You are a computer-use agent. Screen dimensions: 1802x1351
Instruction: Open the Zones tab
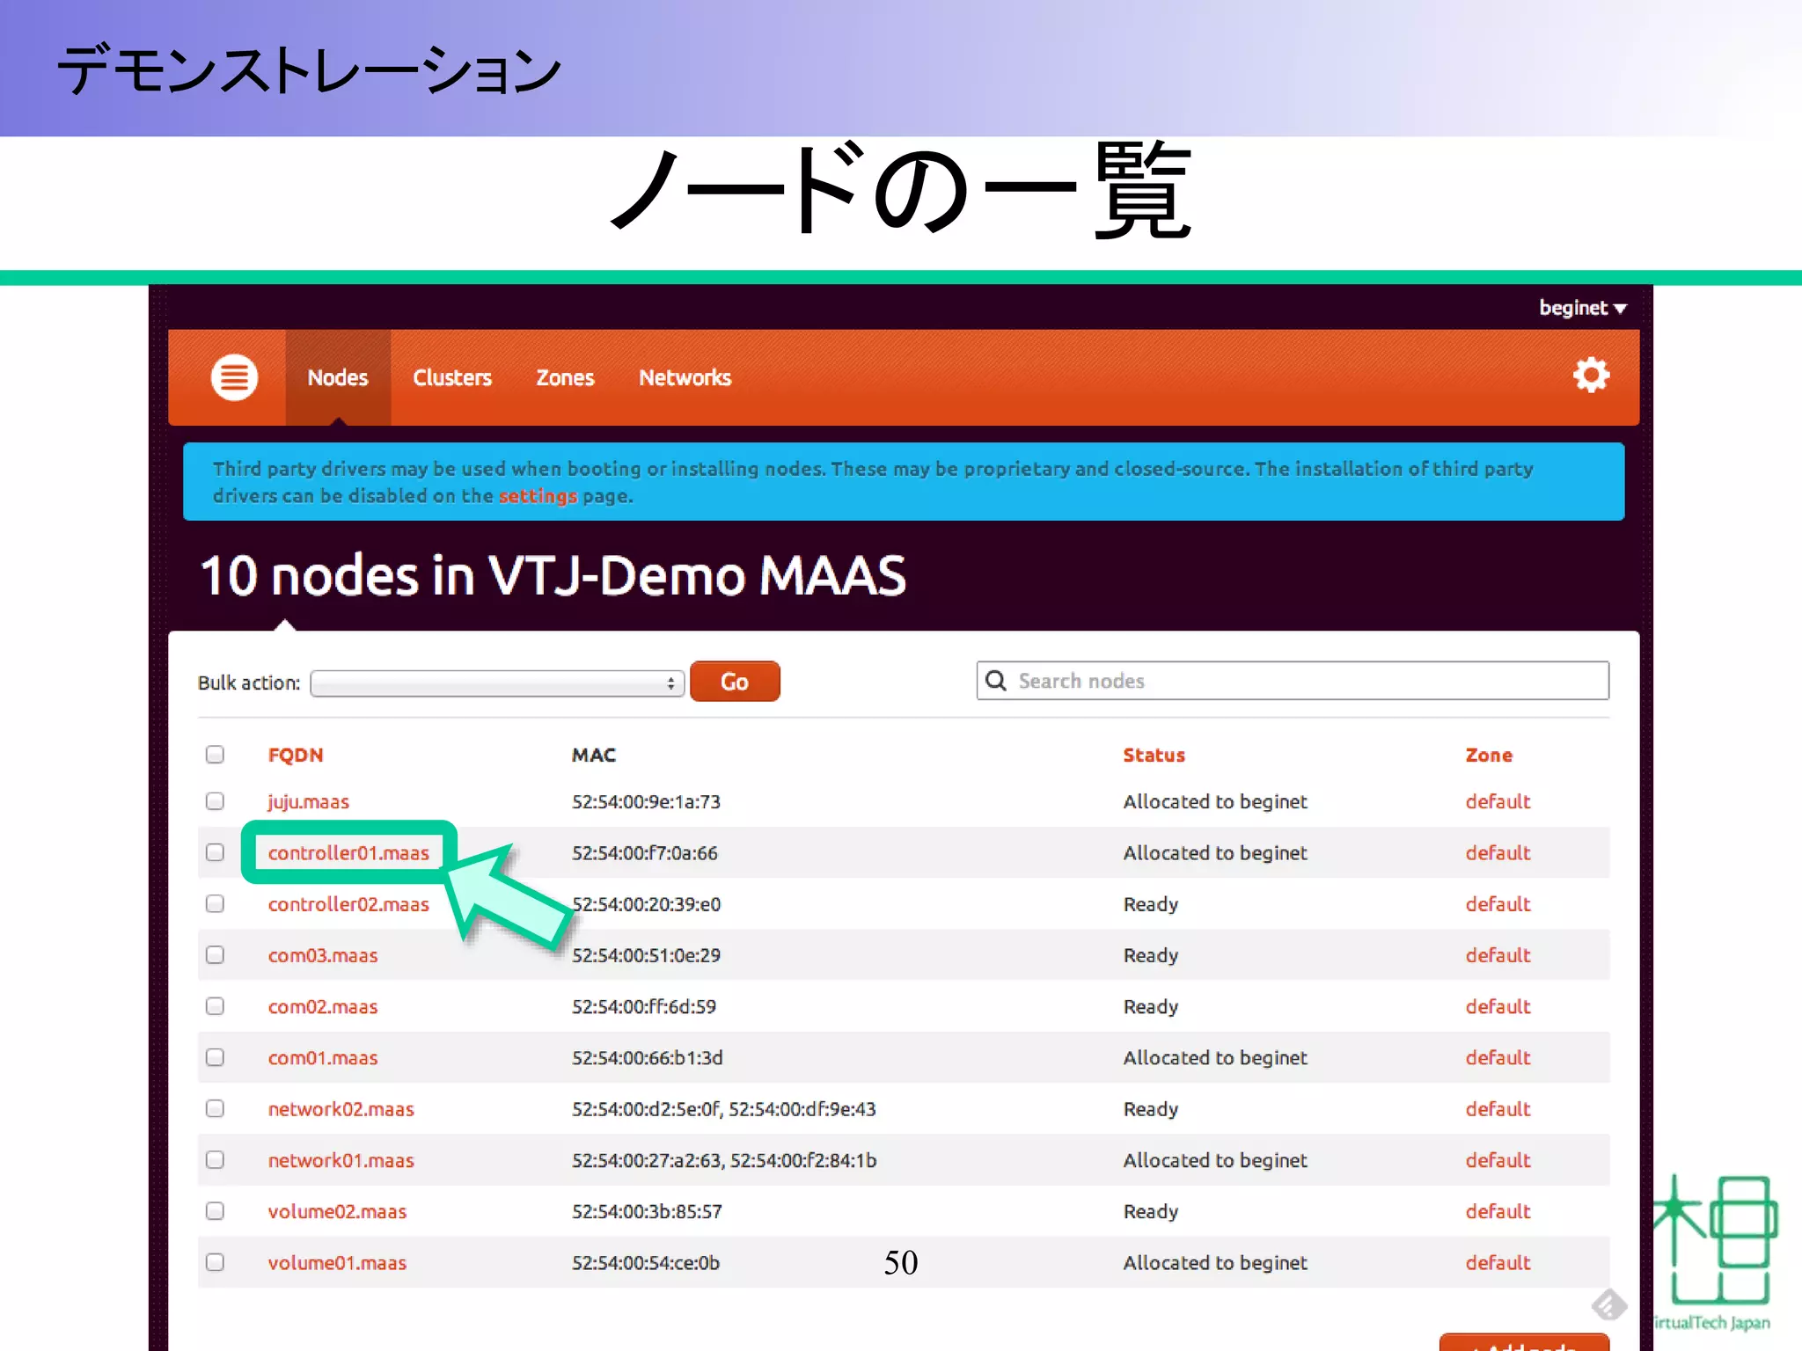[x=565, y=378]
